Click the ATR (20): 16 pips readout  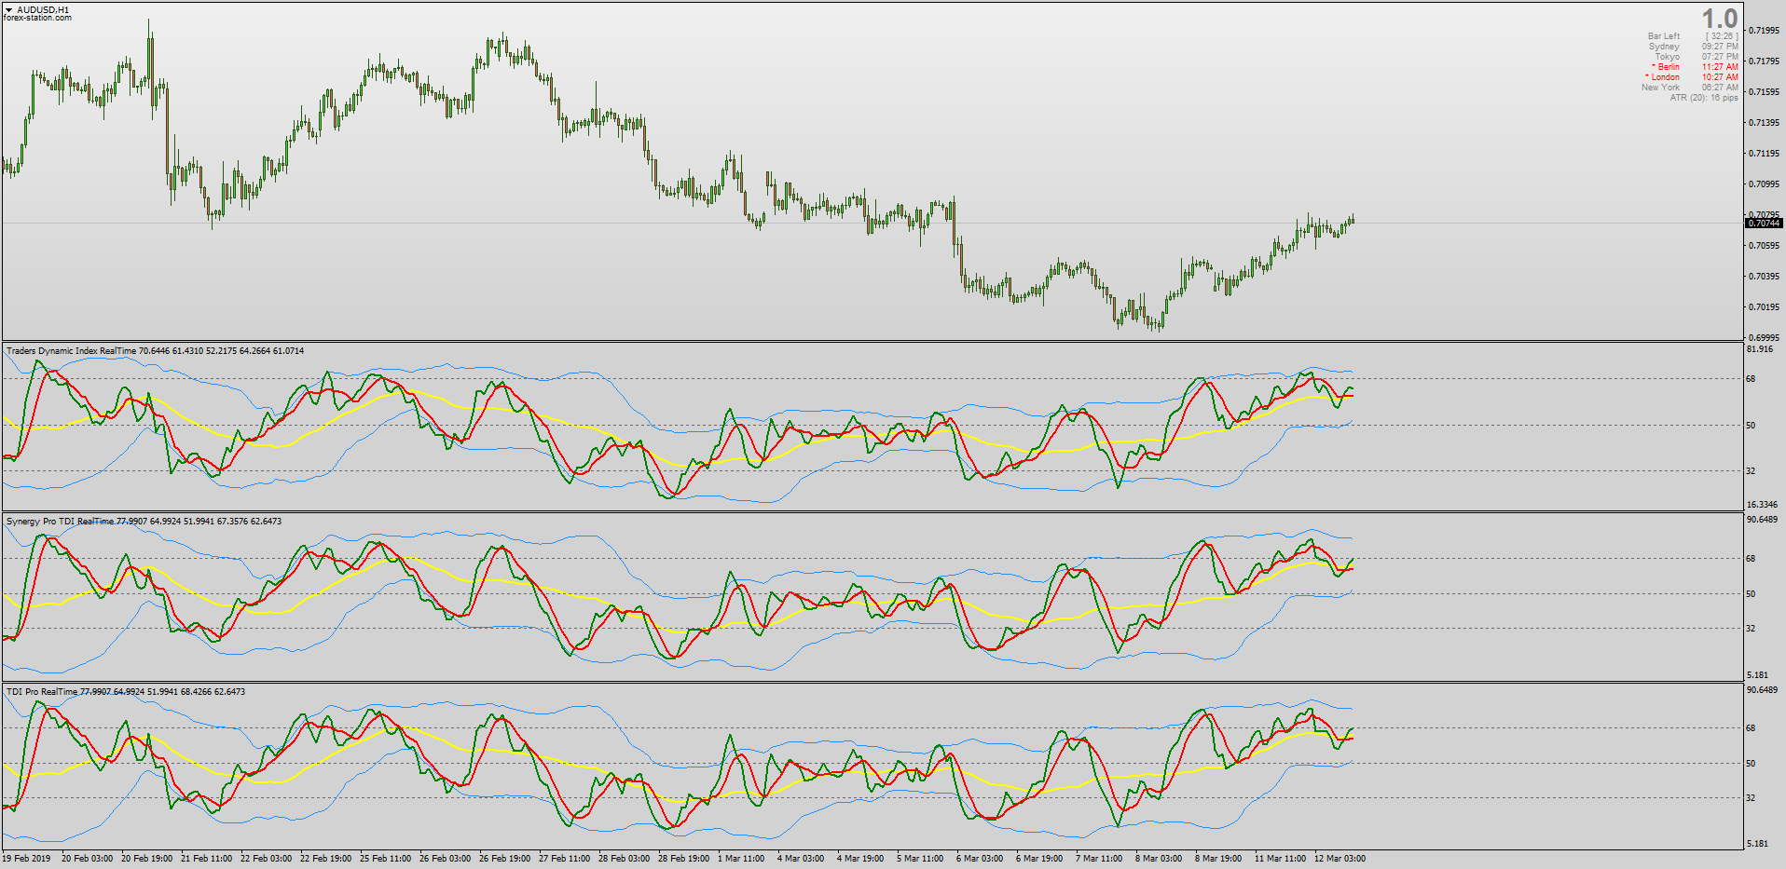click(1704, 98)
